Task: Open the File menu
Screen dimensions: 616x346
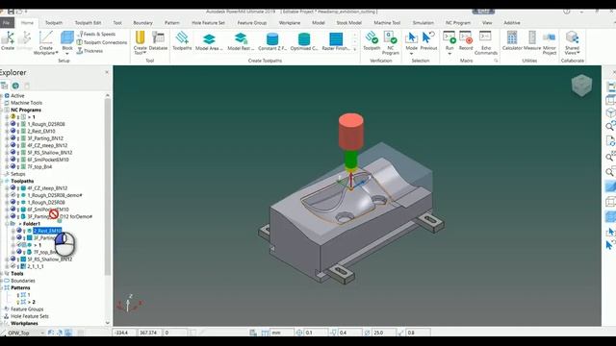Action: (7, 23)
